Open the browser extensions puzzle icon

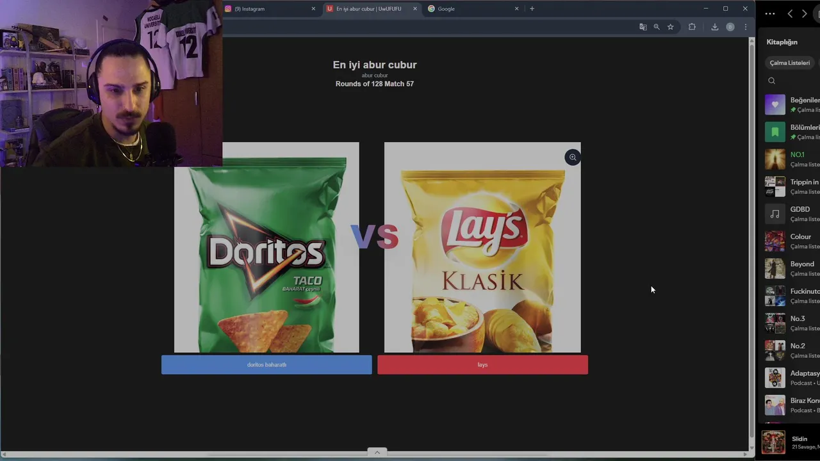[x=692, y=27]
